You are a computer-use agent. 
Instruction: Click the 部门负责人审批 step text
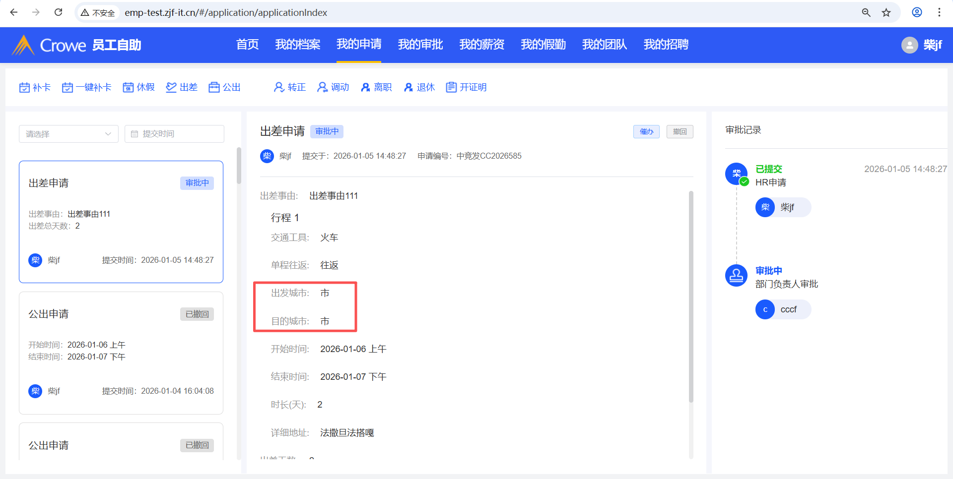tap(787, 284)
